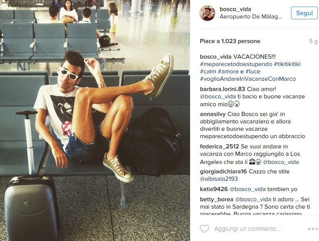319x241 pixels.
Task: Open hashtag #voglioAndareInVacanzeConMarco
Action: click(248, 79)
